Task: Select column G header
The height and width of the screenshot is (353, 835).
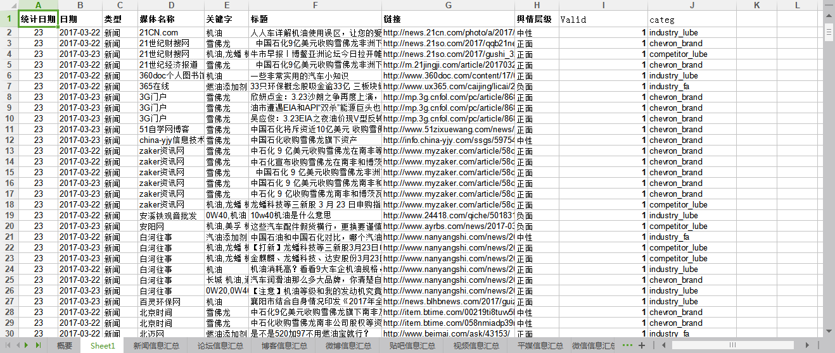Action: (x=449, y=5)
